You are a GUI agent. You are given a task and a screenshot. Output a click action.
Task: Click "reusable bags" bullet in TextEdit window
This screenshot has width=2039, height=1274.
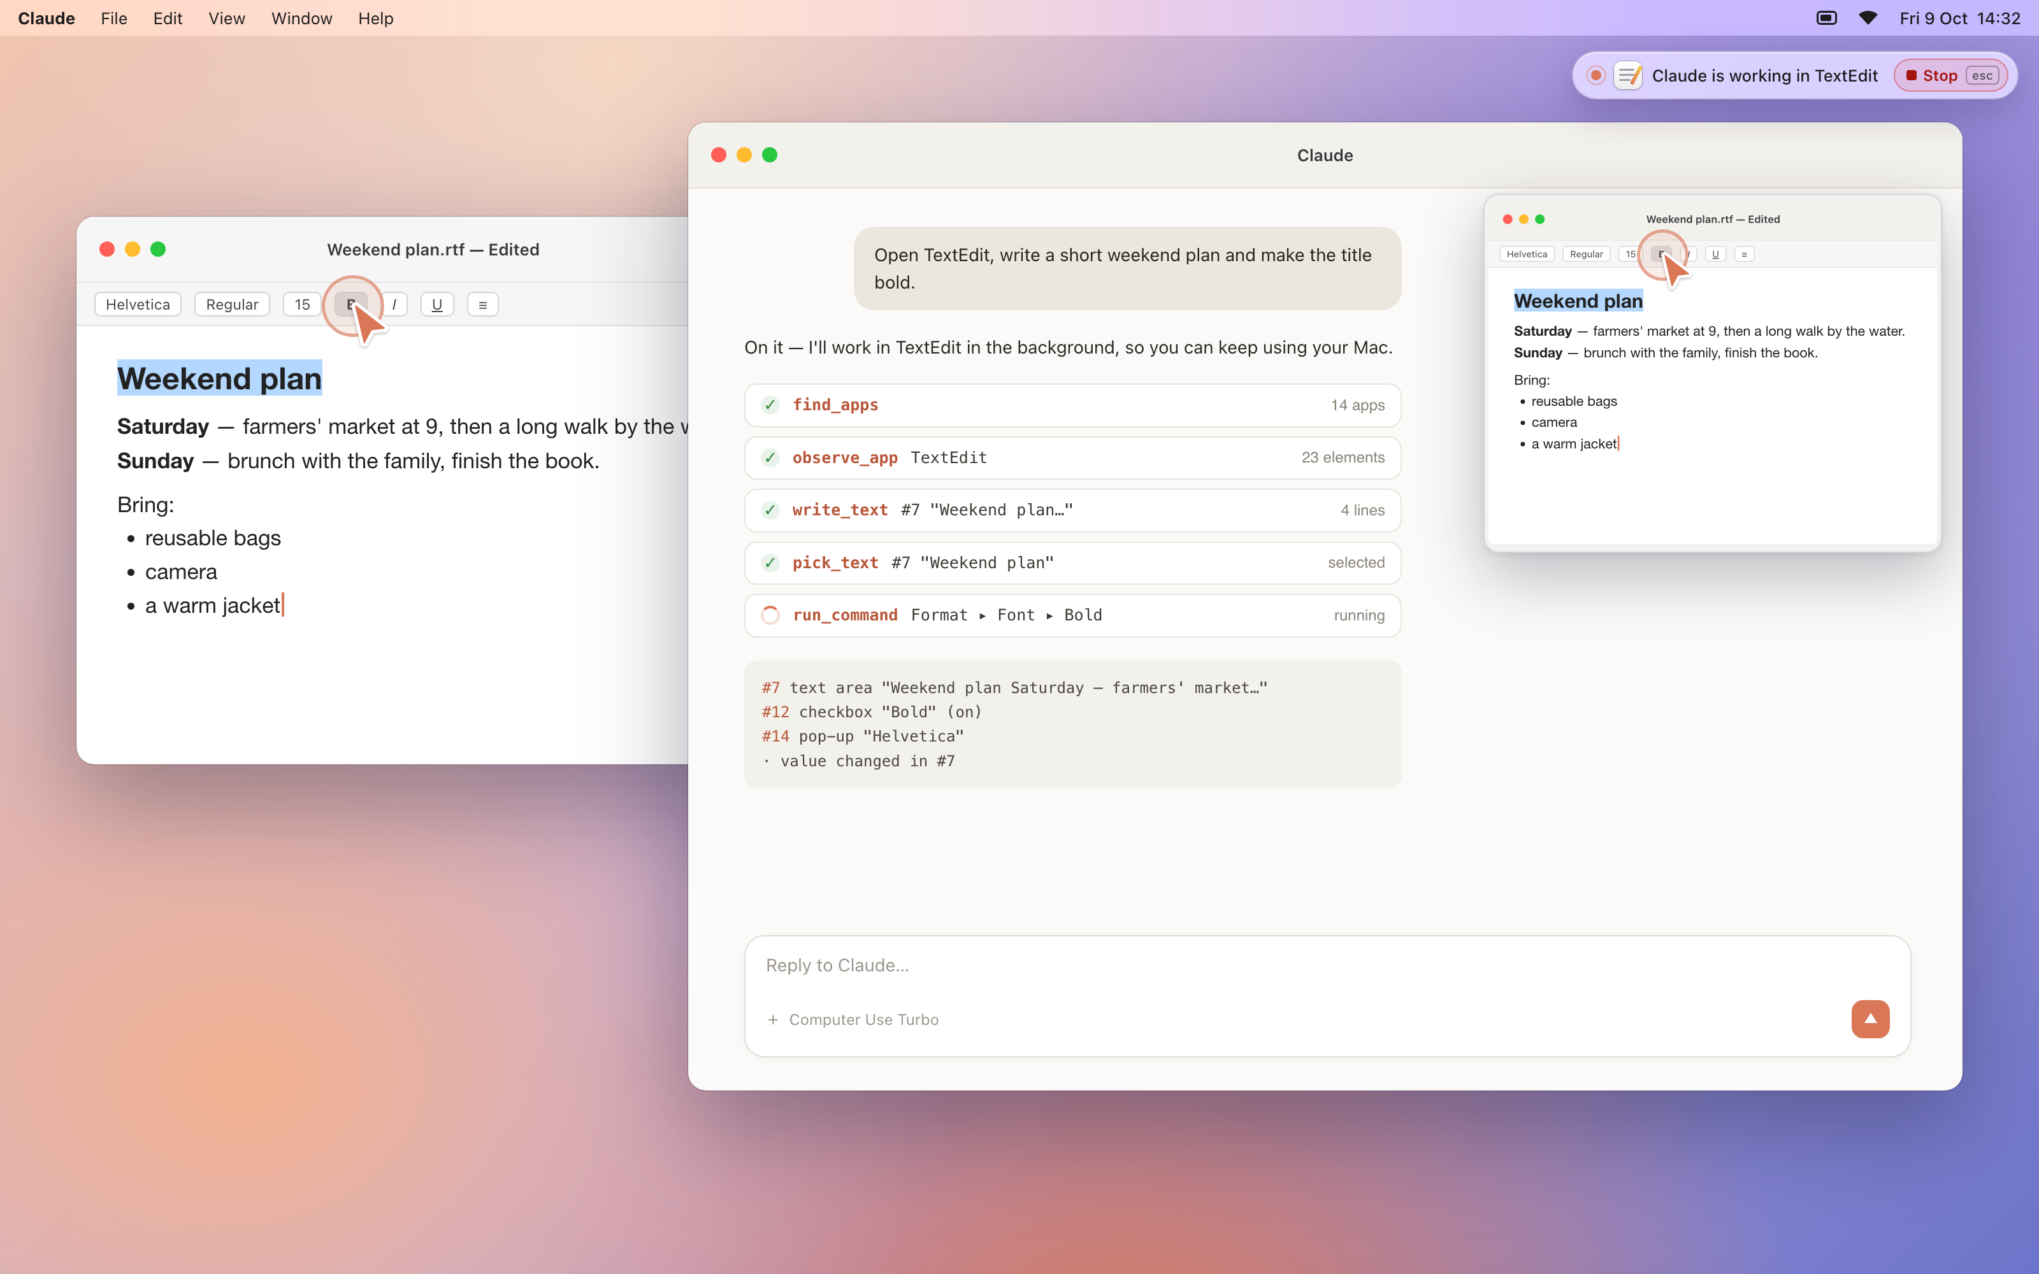pos(212,538)
